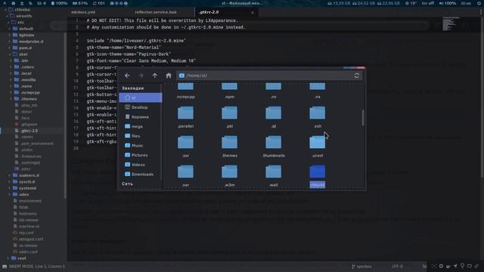Click the scrollbar in file manager pane
Viewport: 484px width, 272px height.
click(363, 118)
